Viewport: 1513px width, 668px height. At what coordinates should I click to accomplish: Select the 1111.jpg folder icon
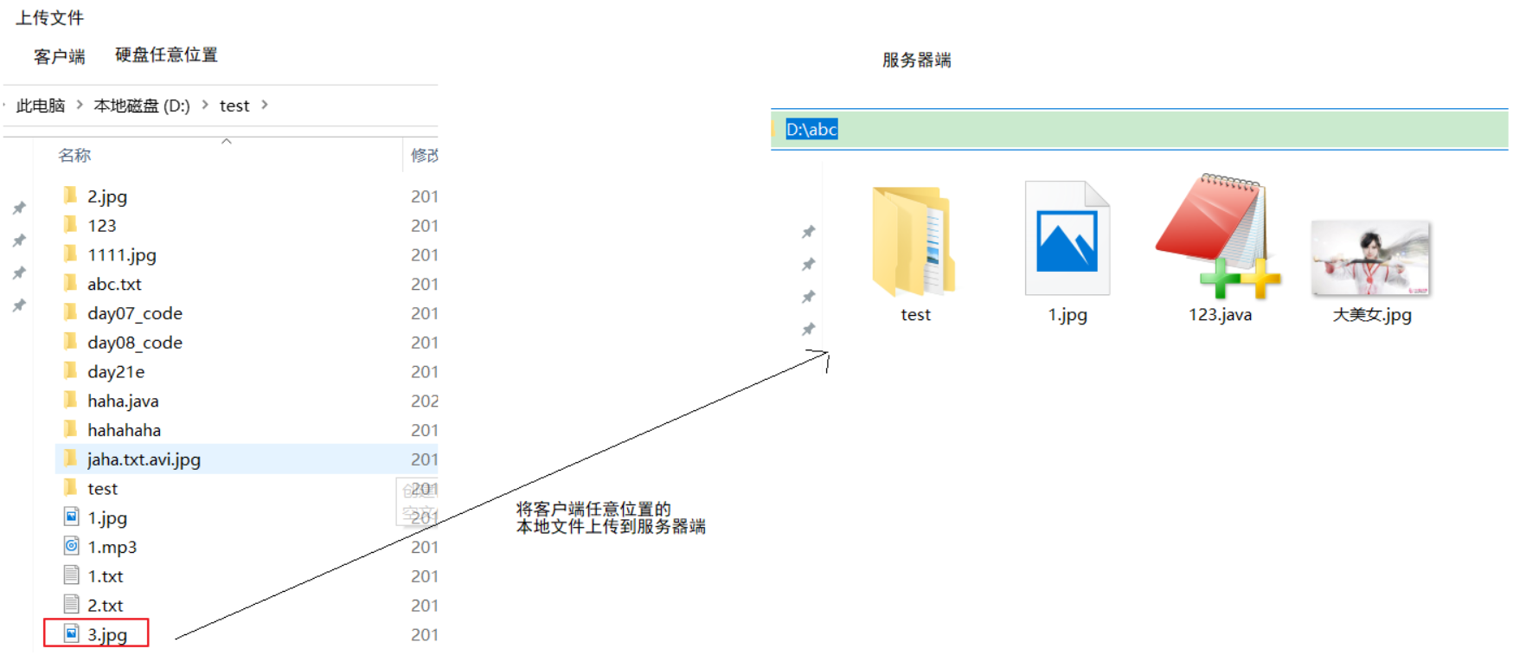pos(71,254)
